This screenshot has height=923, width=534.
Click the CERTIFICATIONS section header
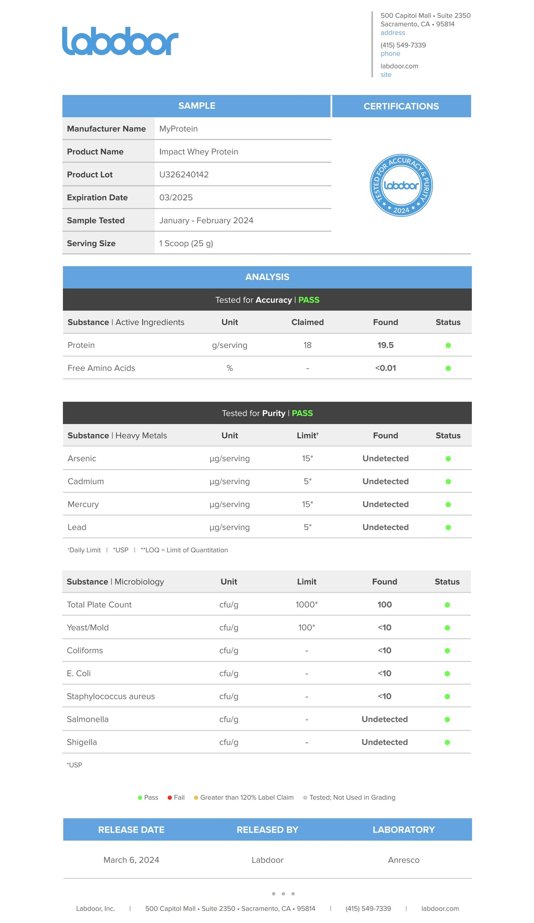[401, 106]
